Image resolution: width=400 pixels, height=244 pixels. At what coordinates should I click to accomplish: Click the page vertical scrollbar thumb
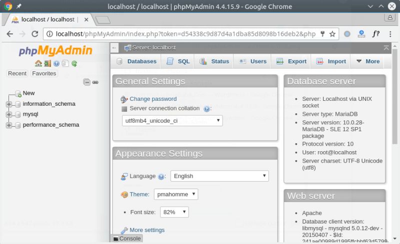(x=394, y=97)
